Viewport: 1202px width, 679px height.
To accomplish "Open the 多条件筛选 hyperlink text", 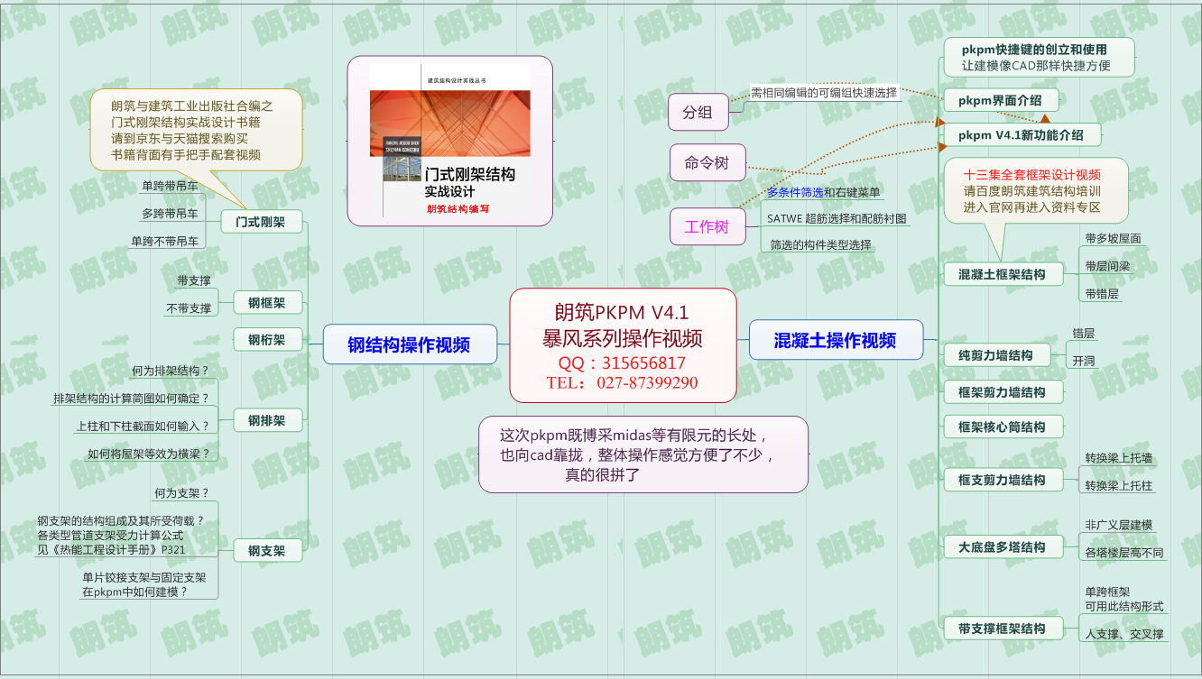I will point(795,192).
